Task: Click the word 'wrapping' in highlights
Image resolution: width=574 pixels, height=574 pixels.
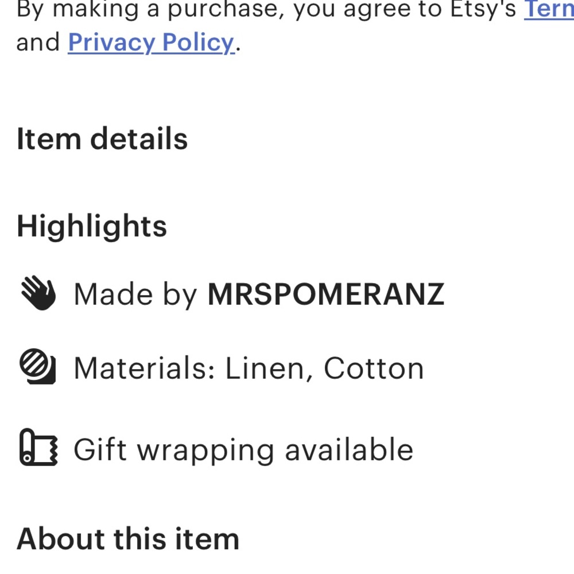Action: (205, 451)
